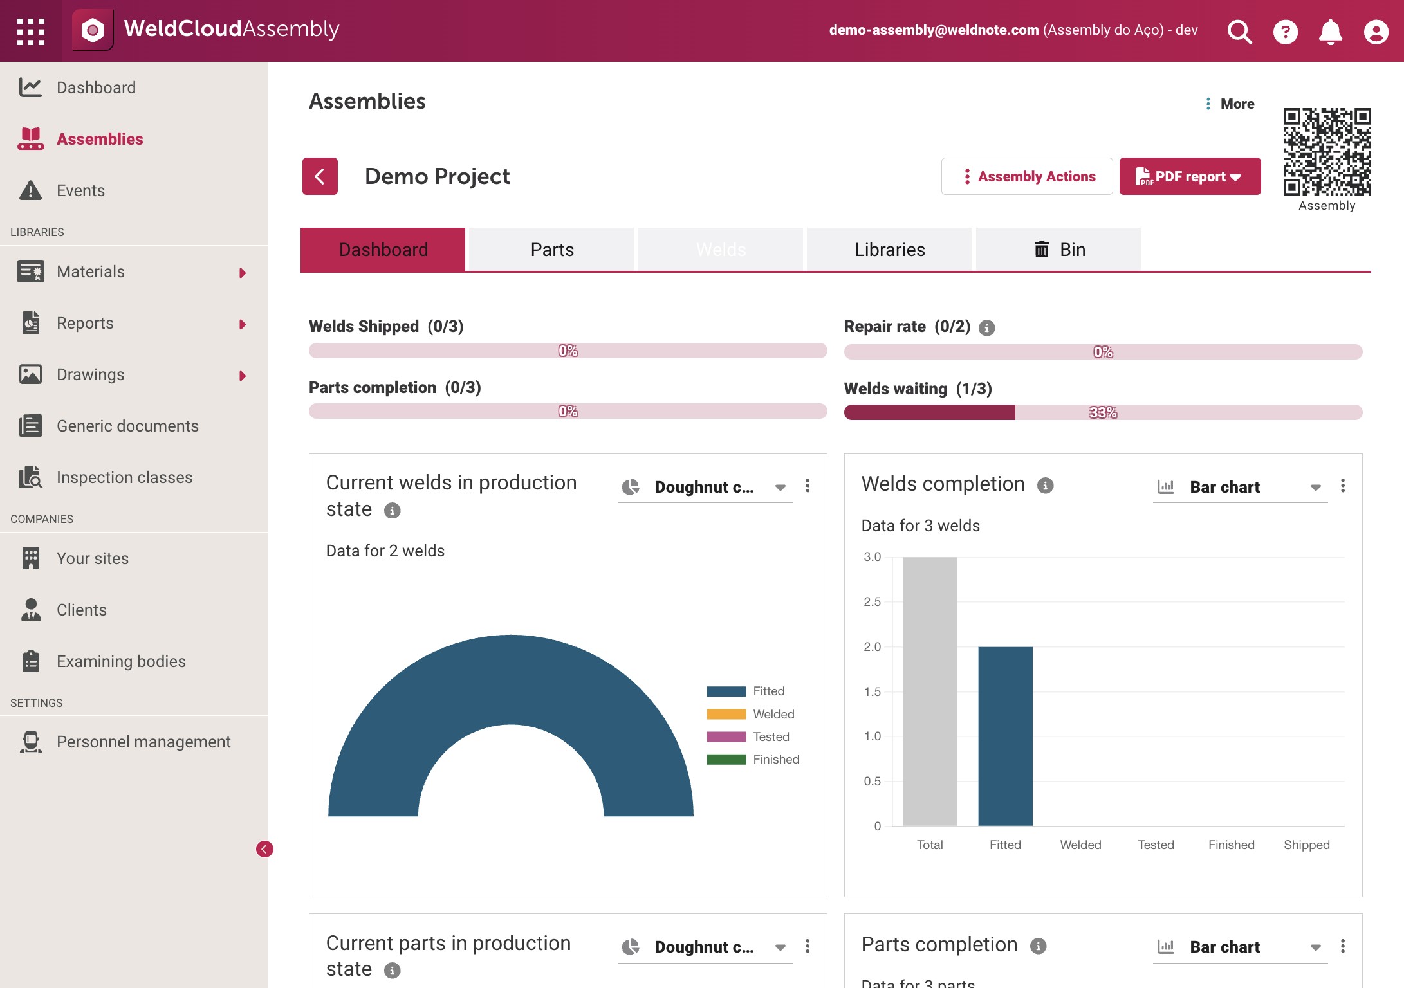Image resolution: width=1404 pixels, height=988 pixels.
Task: Open Generic documents in sidebar
Action: (x=134, y=426)
